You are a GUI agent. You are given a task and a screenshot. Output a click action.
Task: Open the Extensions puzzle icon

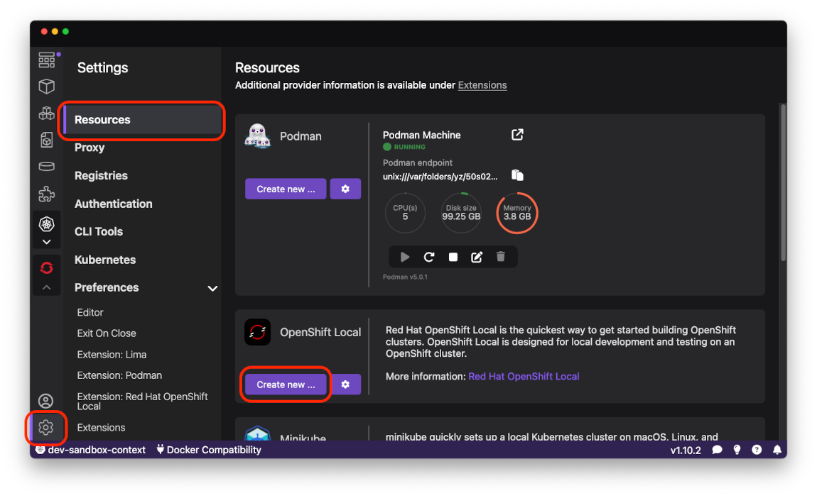[x=46, y=194]
